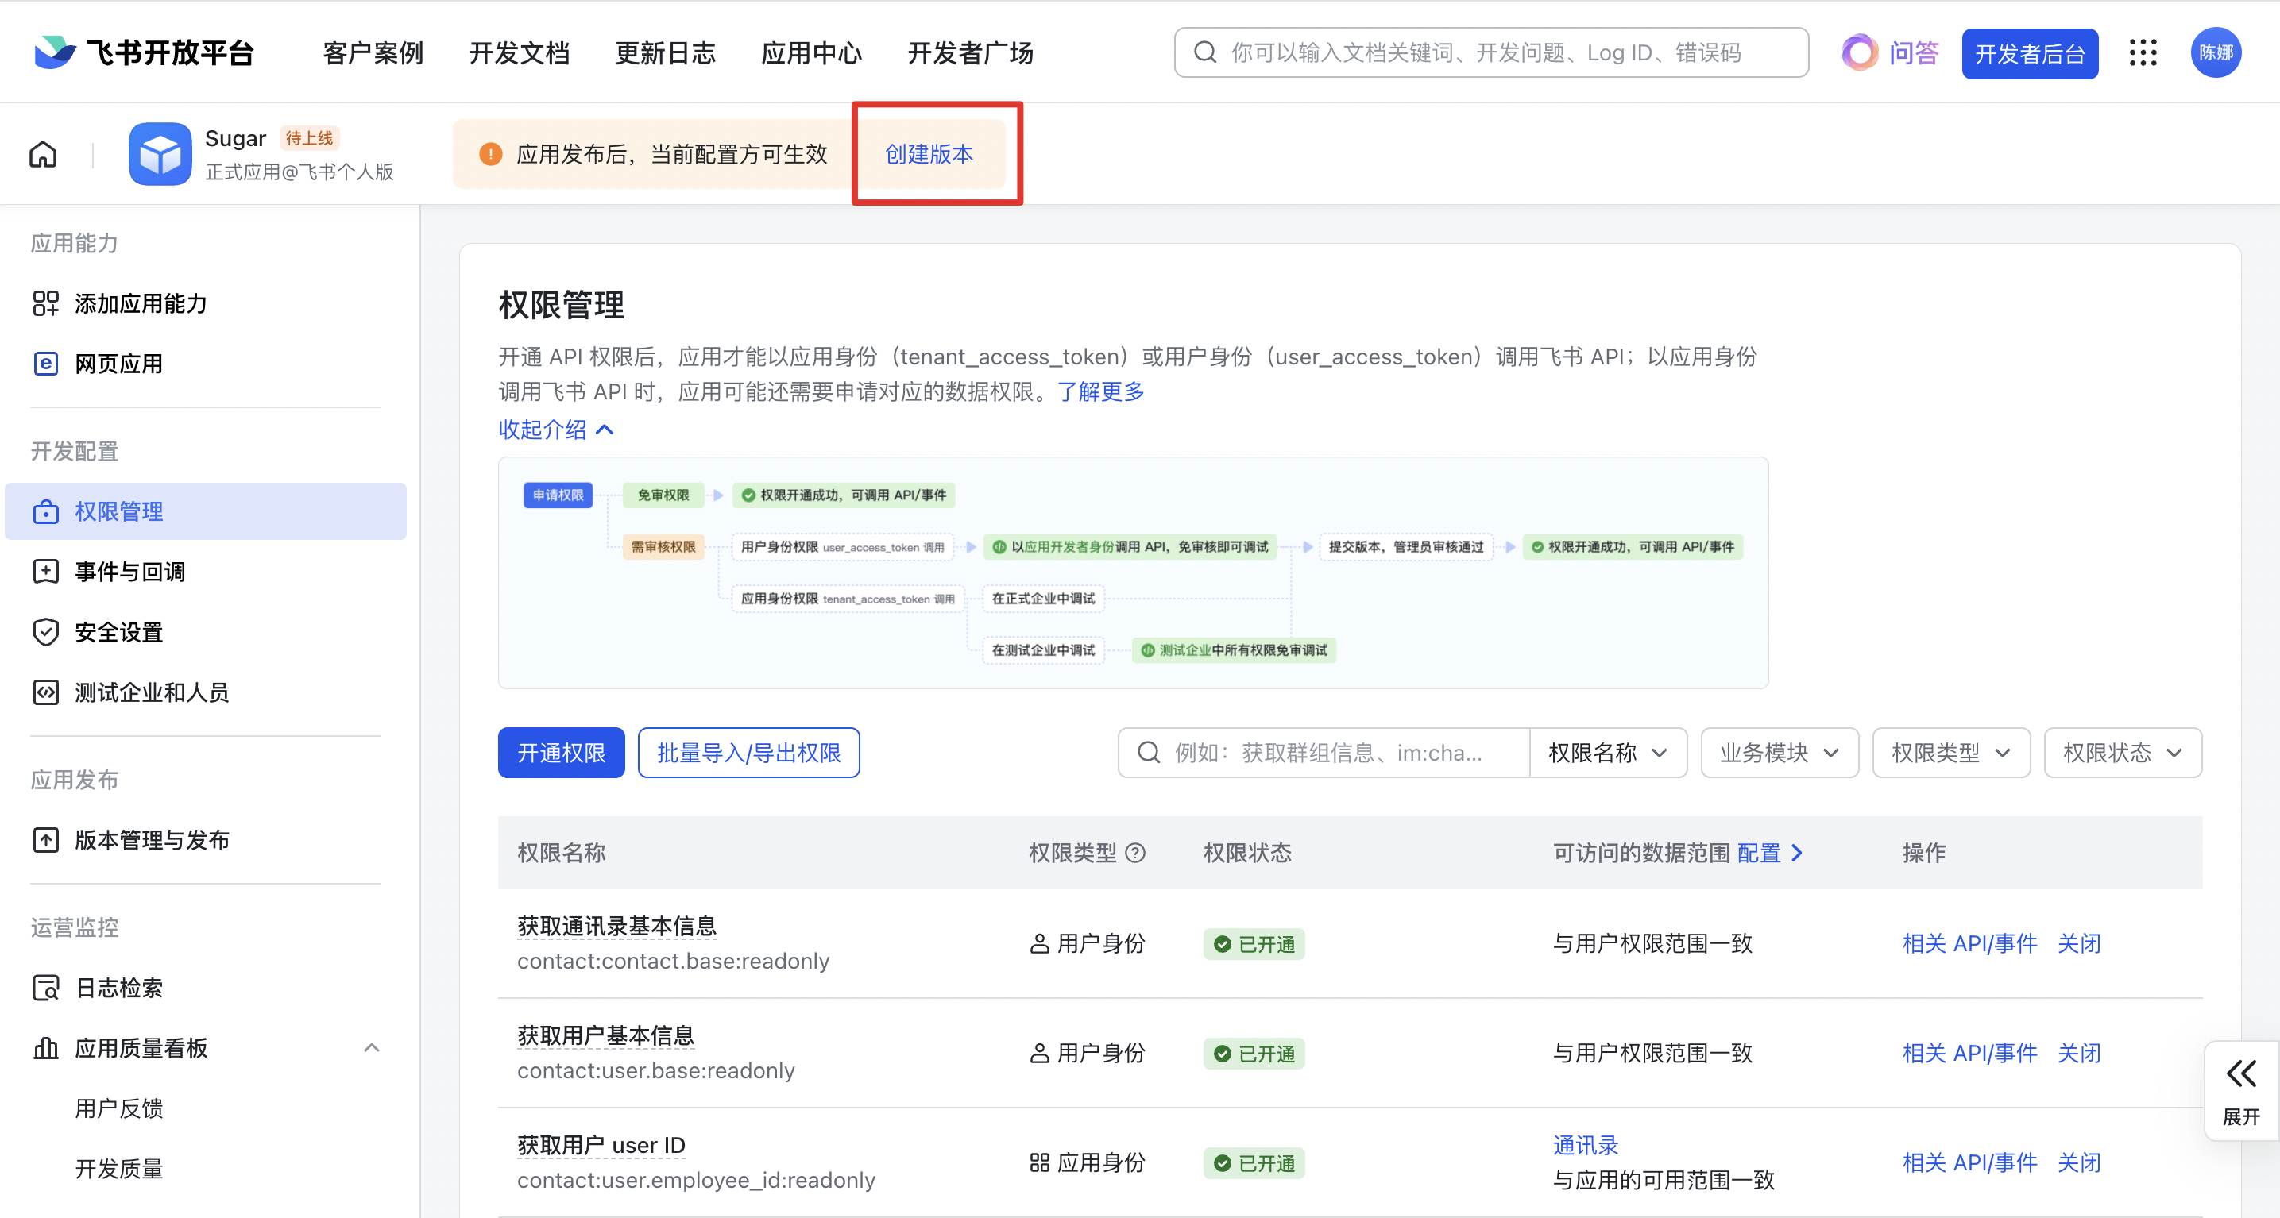Open the 权限名称 search-type dropdown
This screenshot has height=1218, width=2280.
point(1607,753)
